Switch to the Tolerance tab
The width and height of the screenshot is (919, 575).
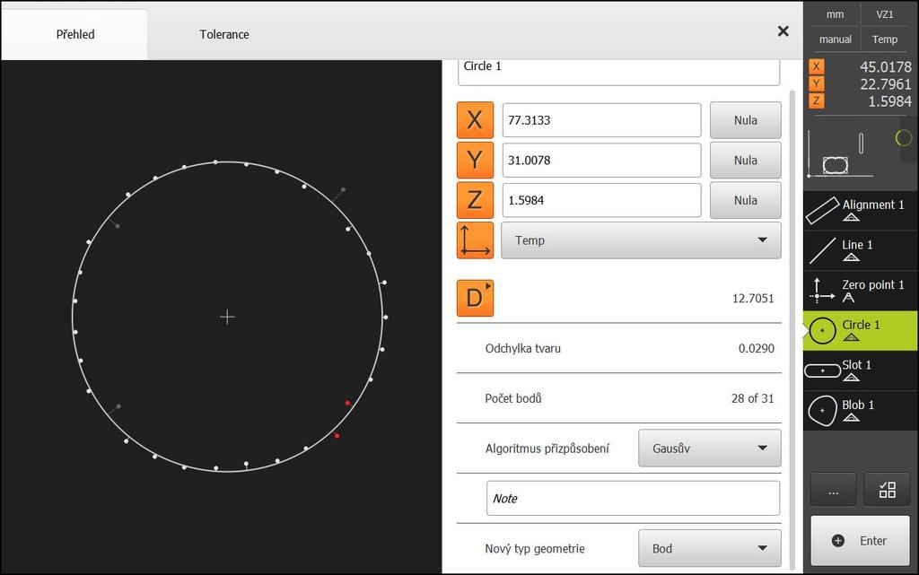223,35
